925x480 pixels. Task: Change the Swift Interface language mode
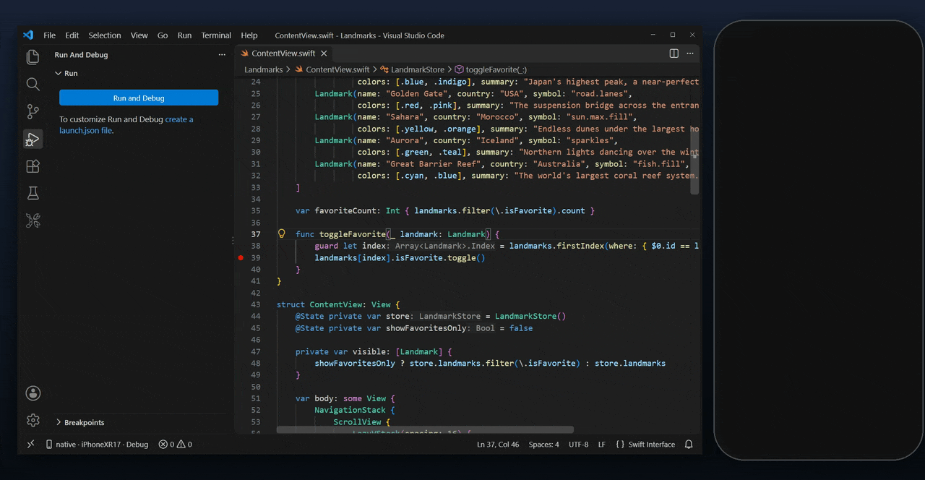click(645, 445)
